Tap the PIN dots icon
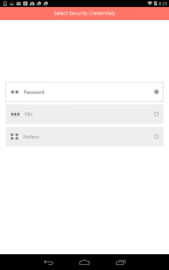The image size is (169, 270). click(x=15, y=114)
